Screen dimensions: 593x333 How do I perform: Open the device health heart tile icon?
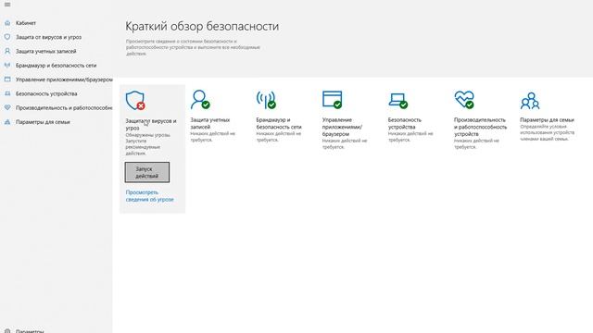[464, 100]
